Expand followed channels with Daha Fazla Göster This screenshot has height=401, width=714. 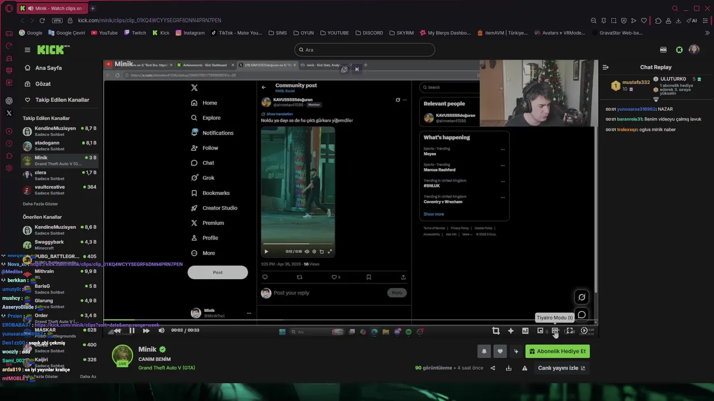tap(40, 204)
